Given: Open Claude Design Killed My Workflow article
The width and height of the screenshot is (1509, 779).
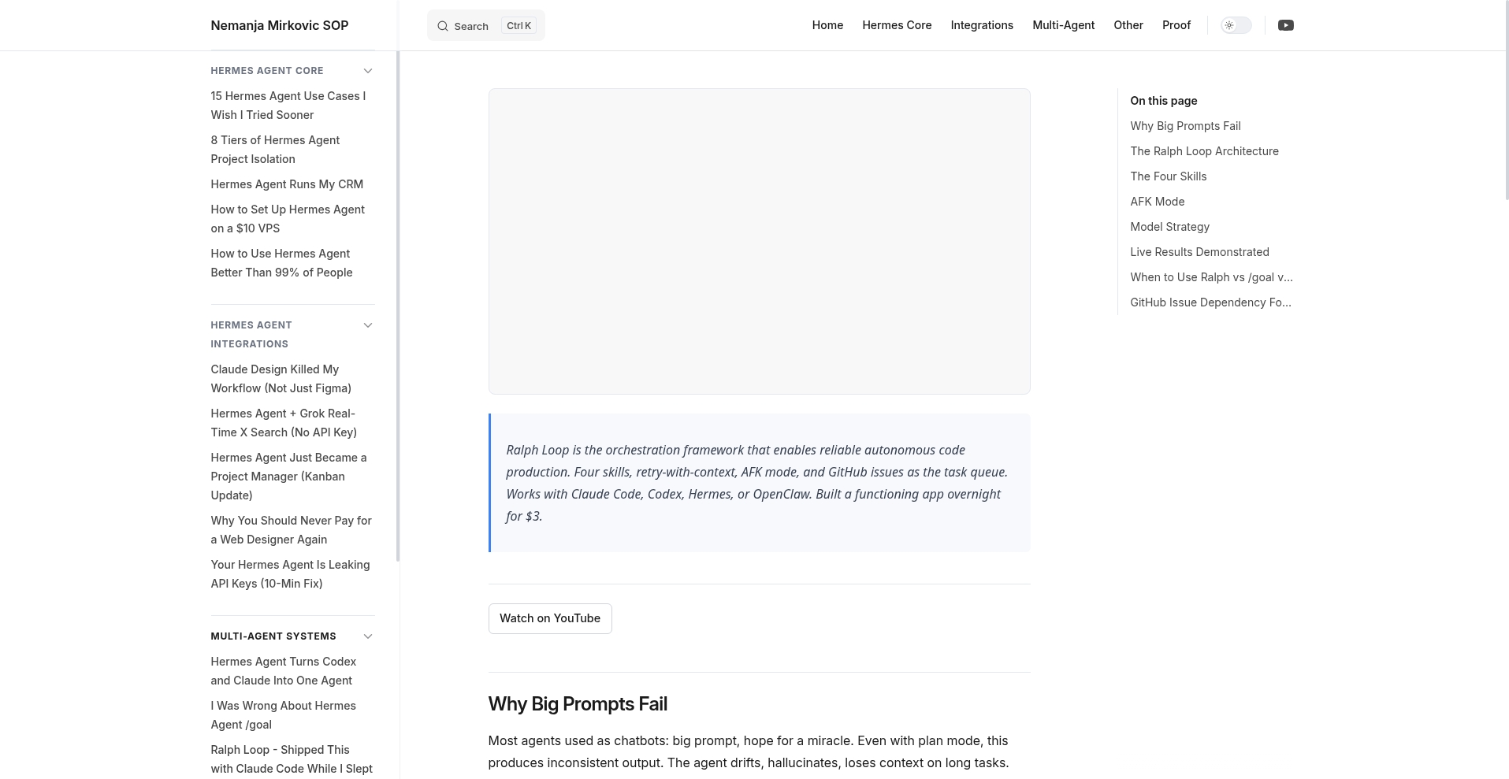Looking at the screenshot, I should click(281, 379).
